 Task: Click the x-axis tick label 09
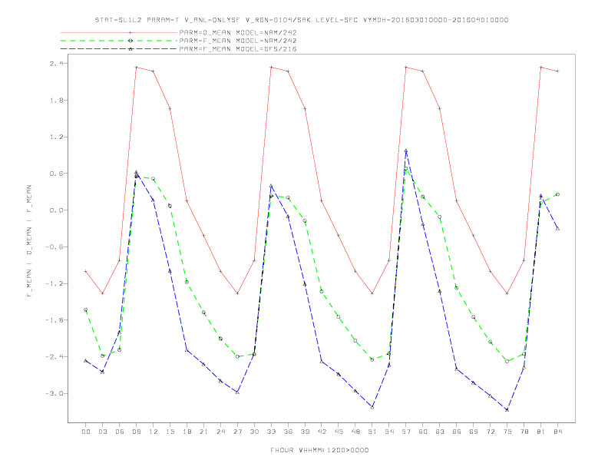(x=136, y=432)
